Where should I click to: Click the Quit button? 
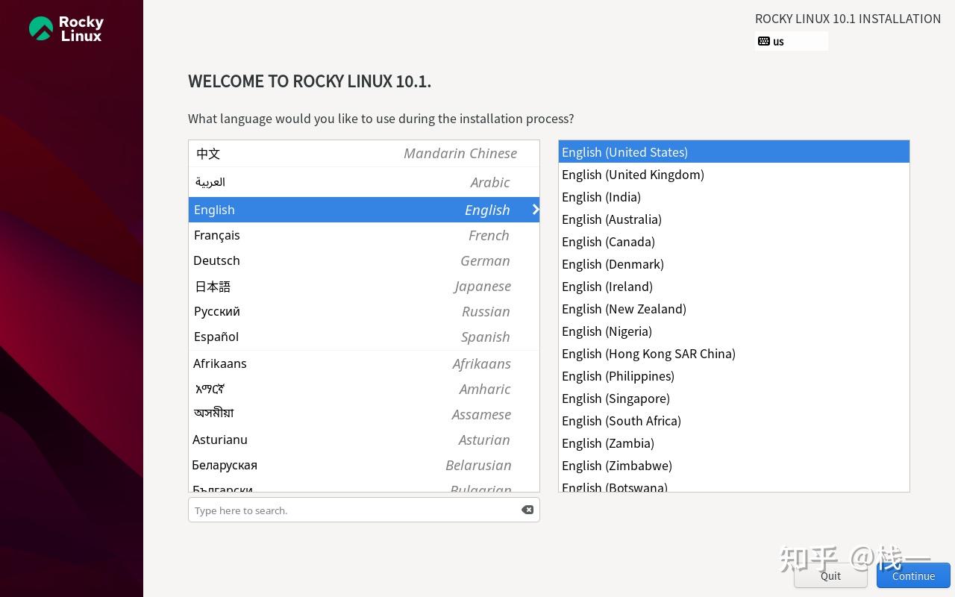(x=830, y=575)
